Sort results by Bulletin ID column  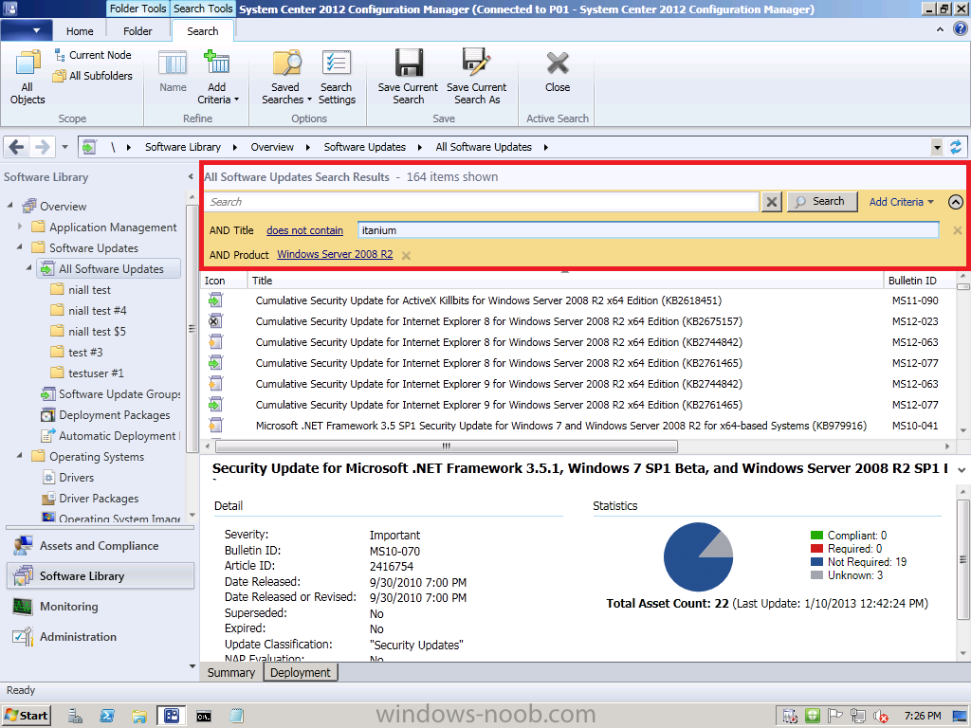[x=920, y=281]
